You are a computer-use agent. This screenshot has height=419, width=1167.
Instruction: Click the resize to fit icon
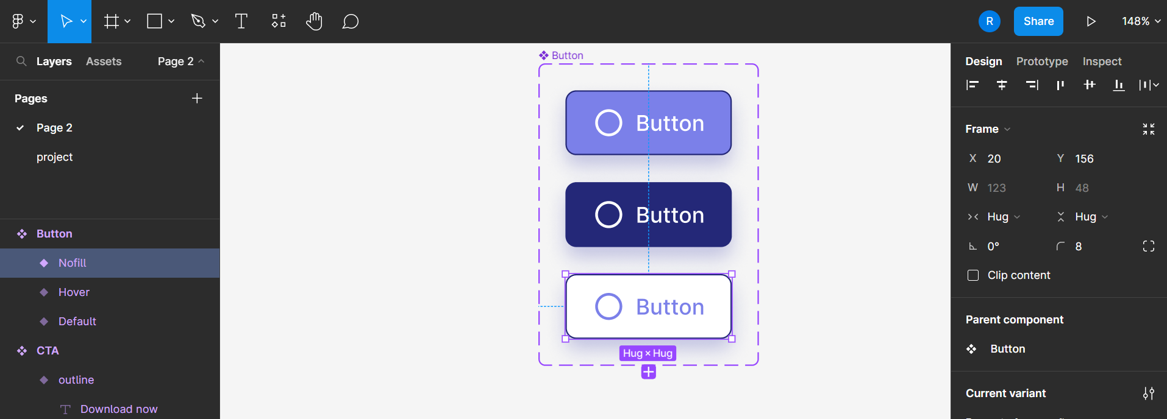coord(1149,129)
